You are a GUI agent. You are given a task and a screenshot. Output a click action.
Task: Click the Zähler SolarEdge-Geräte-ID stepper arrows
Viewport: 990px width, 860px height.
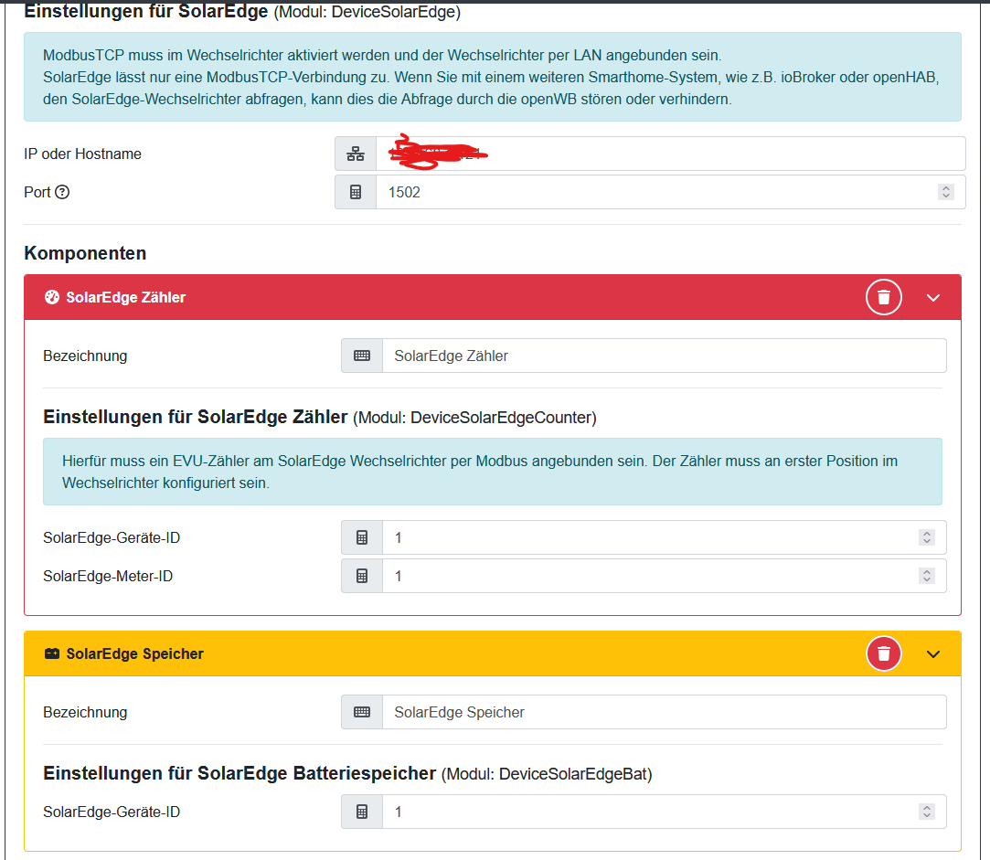click(927, 537)
